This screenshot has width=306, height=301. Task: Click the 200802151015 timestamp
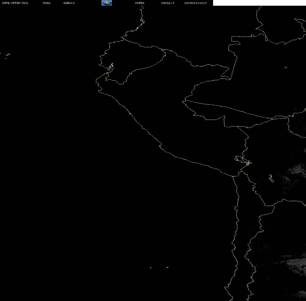[195, 3]
